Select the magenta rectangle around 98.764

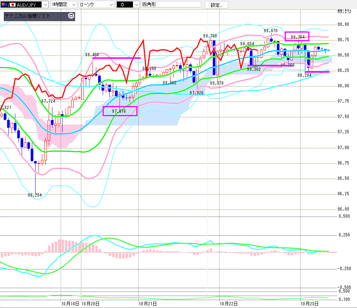pos(297,36)
